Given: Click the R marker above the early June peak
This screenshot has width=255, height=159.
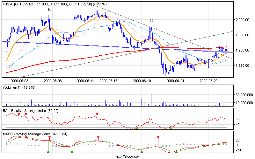Looking at the screenshot, I should pos(49,10).
